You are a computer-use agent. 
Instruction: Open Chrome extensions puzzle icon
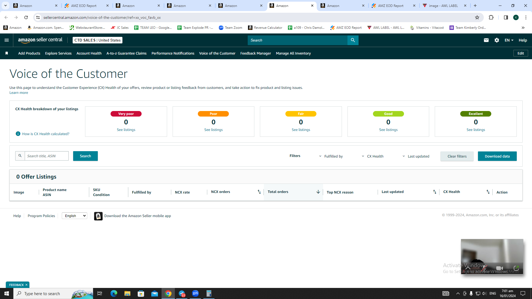coord(491,17)
